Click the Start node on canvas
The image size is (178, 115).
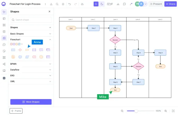click(x=71, y=28)
